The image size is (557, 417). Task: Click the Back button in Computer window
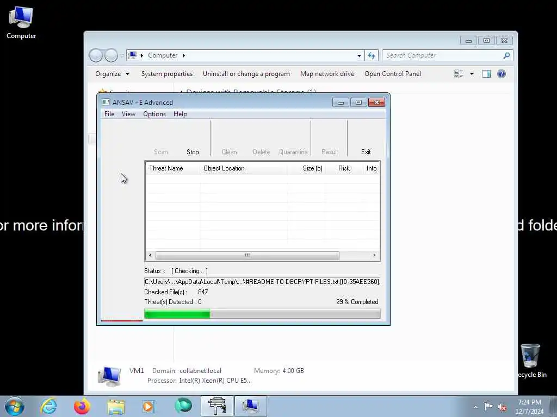point(96,55)
